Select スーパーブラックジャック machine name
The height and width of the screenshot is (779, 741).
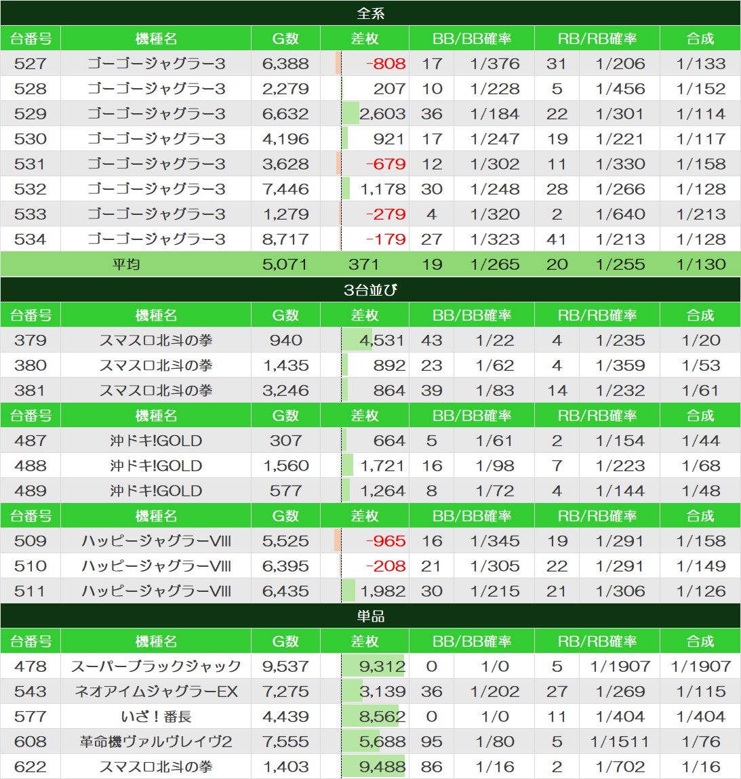click(156, 666)
